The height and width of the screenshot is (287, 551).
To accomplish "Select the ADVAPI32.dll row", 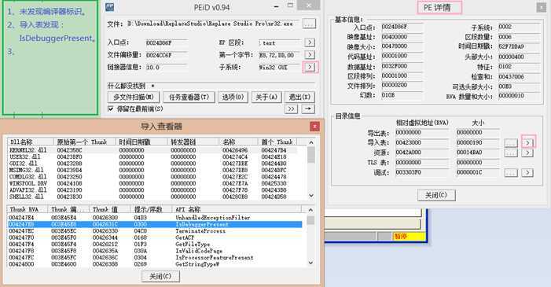I will 153,190.
